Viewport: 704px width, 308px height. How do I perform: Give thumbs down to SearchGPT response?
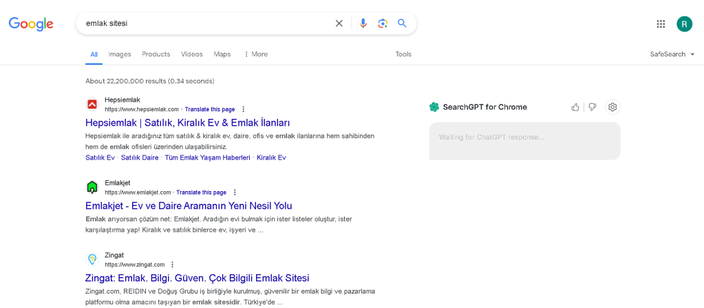pyautogui.click(x=593, y=107)
